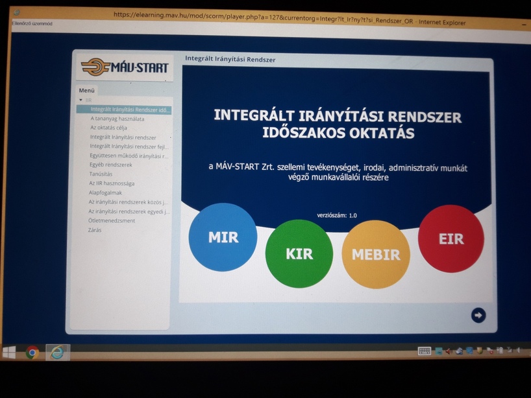Click the 'végző munkavállalói részére' subtitle line
This screenshot has width=531, height=398.
click(x=338, y=177)
